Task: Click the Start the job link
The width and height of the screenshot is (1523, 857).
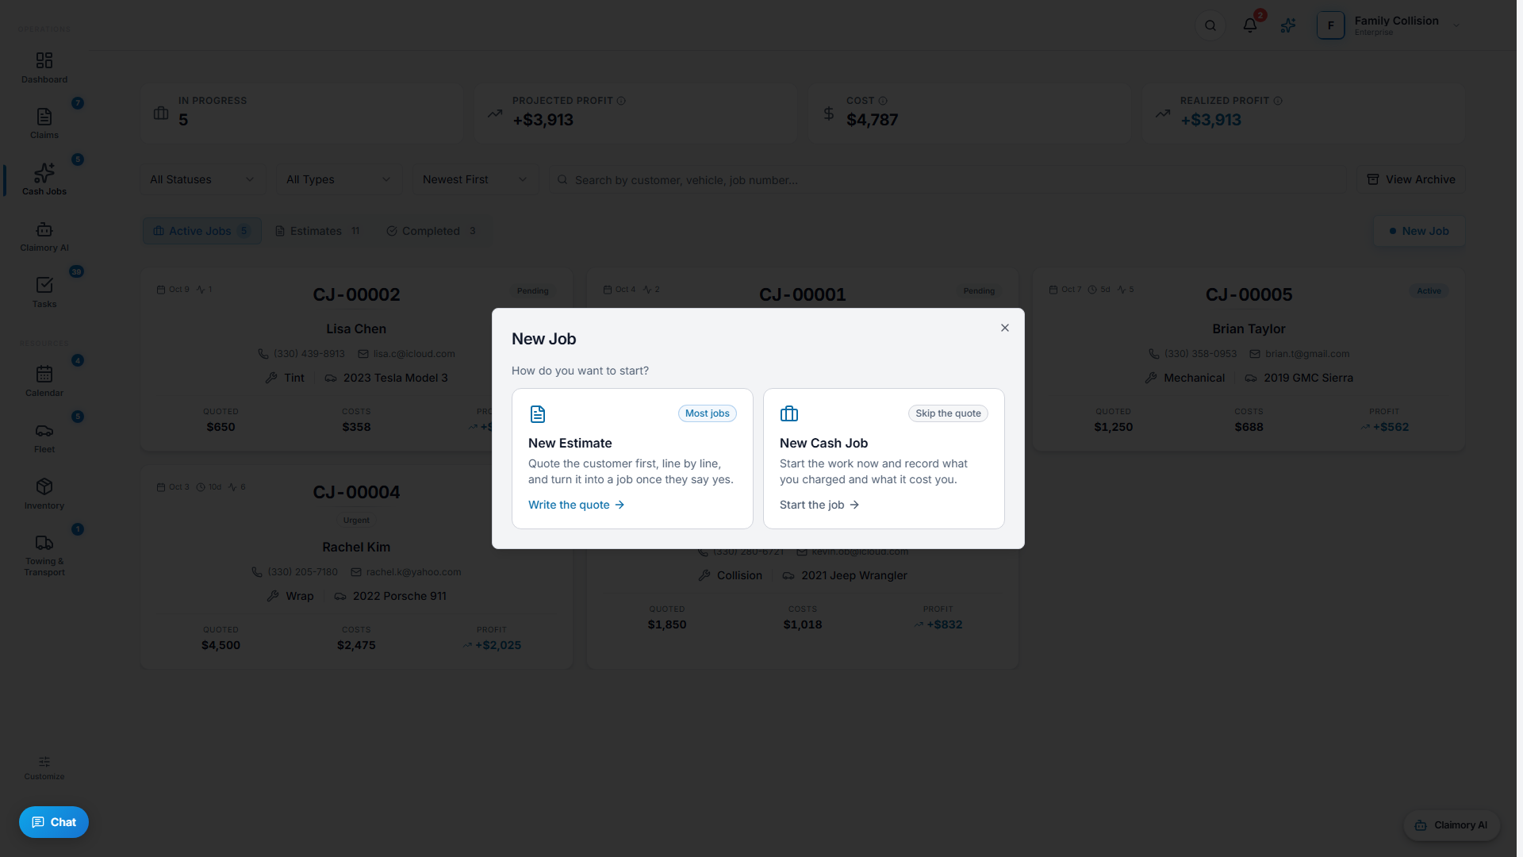Action: pos(819,505)
